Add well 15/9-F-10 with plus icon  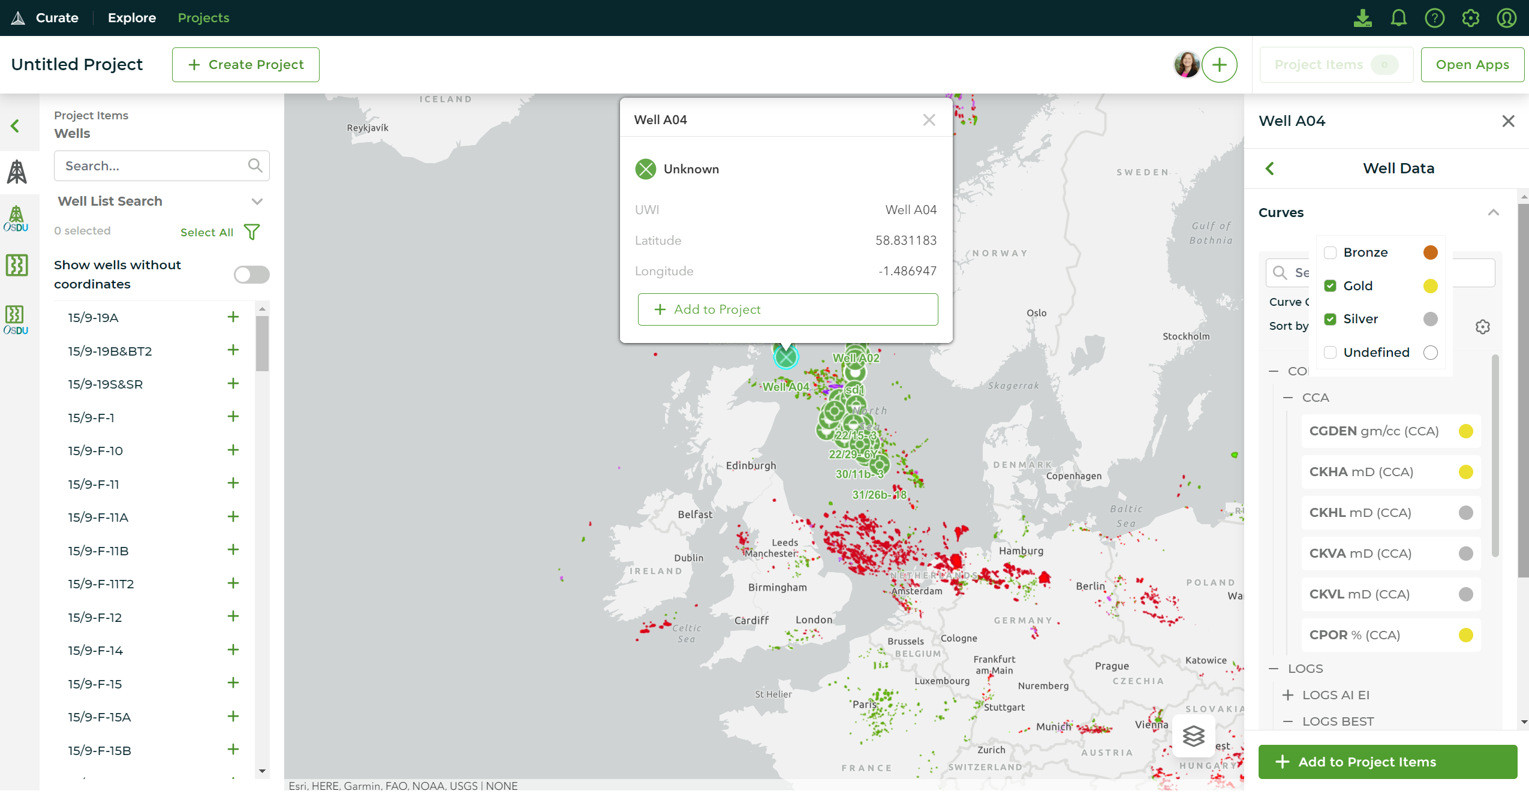pyautogui.click(x=233, y=450)
